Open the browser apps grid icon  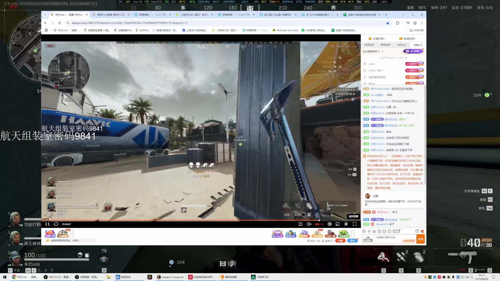pos(46,30)
